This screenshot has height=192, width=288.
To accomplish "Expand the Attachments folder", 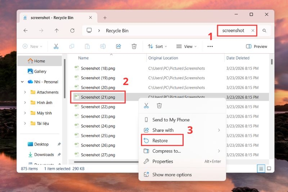I will (25, 92).
